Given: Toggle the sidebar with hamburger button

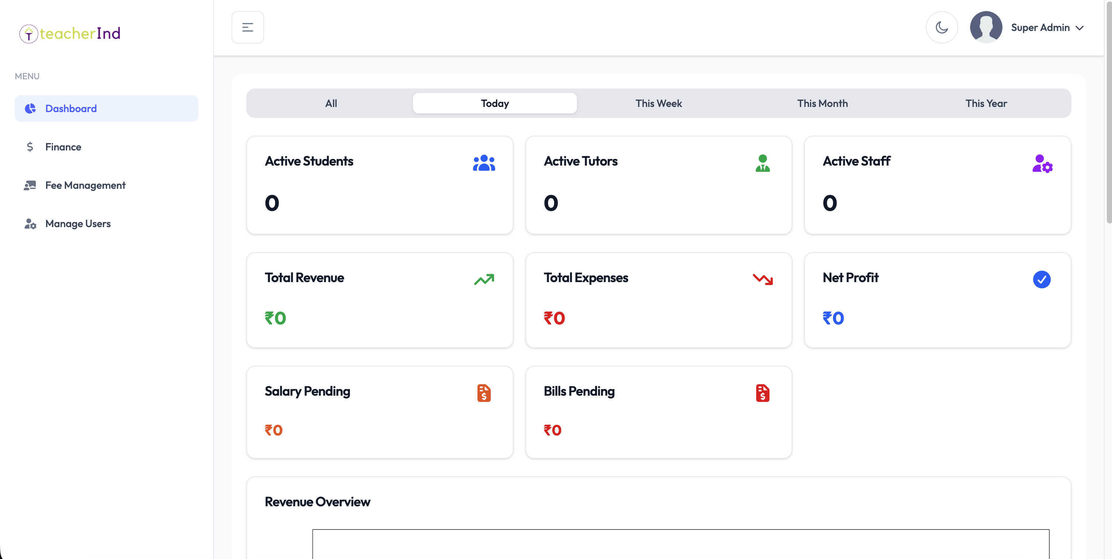Looking at the screenshot, I should click(247, 28).
